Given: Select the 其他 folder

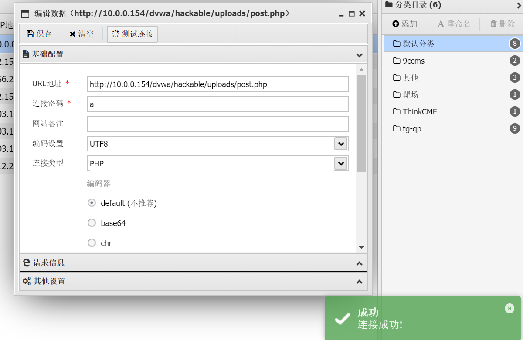Looking at the screenshot, I should (x=453, y=77).
